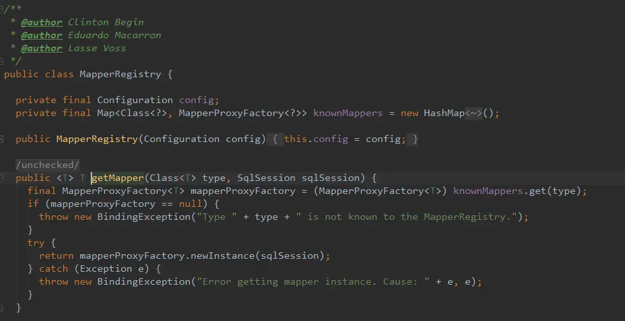Click Configuration in the constructor parameter
The height and width of the screenshot is (321, 625).
pyautogui.click(x=182, y=139)
